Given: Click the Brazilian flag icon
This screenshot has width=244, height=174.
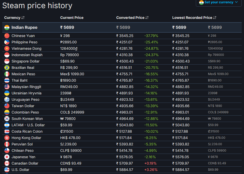Looking at the screenshot, I should coord(7,68).
